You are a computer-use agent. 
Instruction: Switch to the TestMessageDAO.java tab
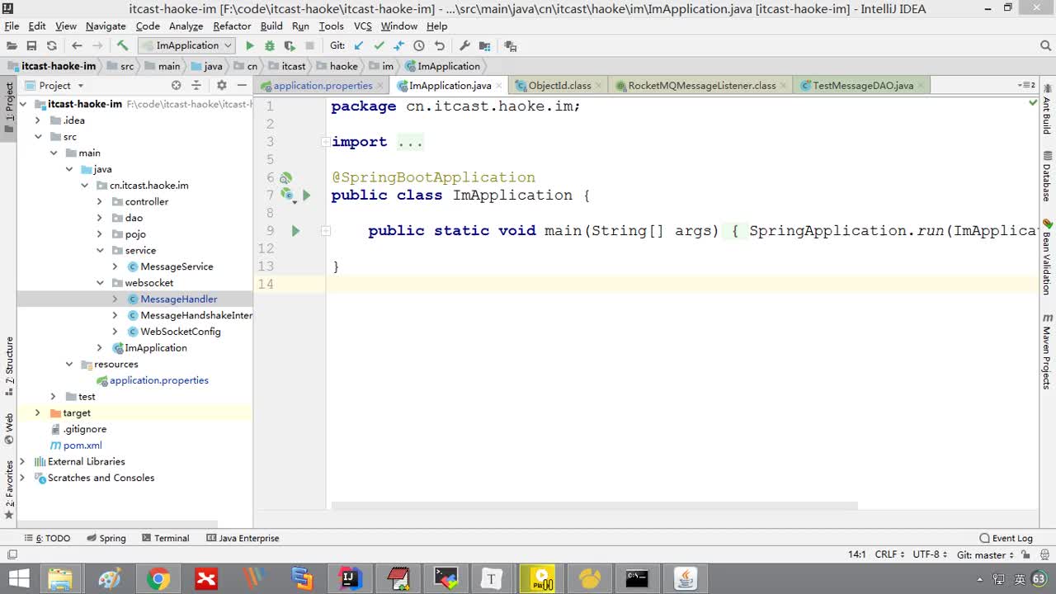click(863, 86)
